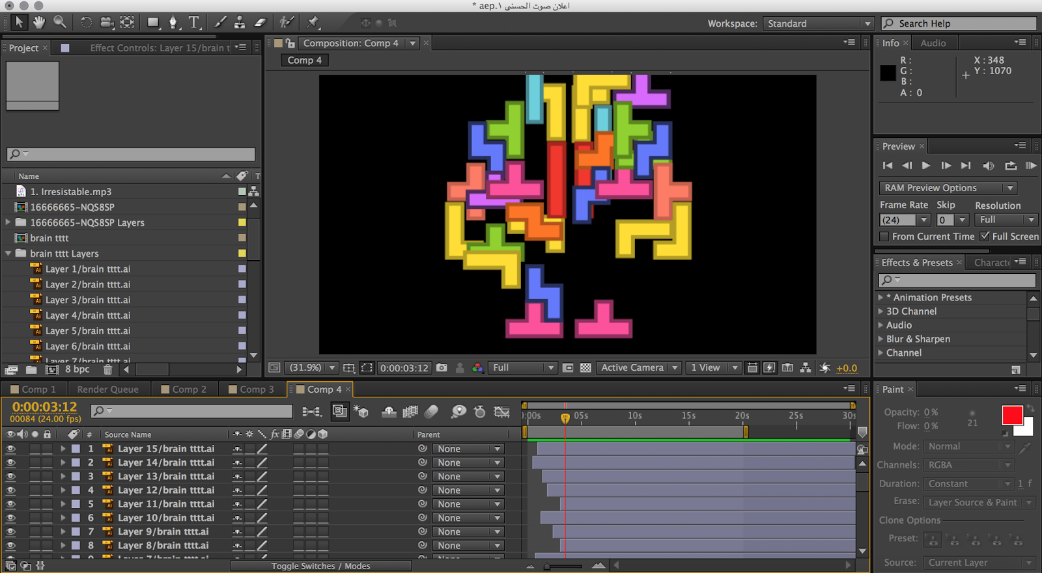Hide Layer 14/brain tttt.ai

(x=10, y=462)
